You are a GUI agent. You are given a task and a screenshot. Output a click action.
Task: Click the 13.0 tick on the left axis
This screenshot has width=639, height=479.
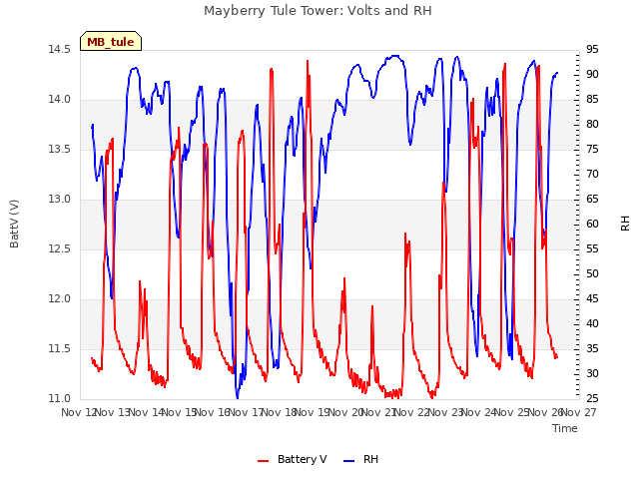coord(60,200)
